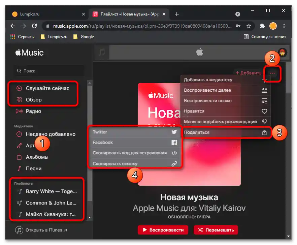The height and width of the screenshot is (245, 297).
Task: Click the Перемешать shuffle button
Action: 216,230
